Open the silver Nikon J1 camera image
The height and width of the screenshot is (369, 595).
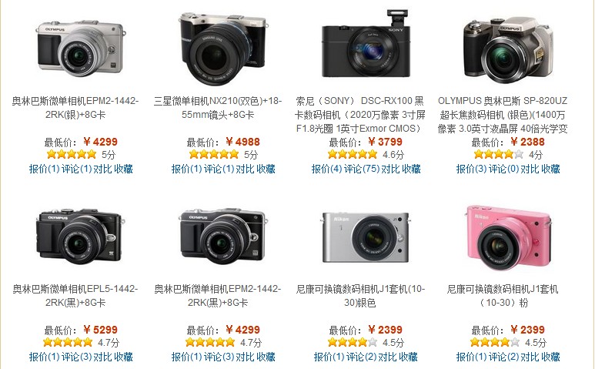click(366, 237)
